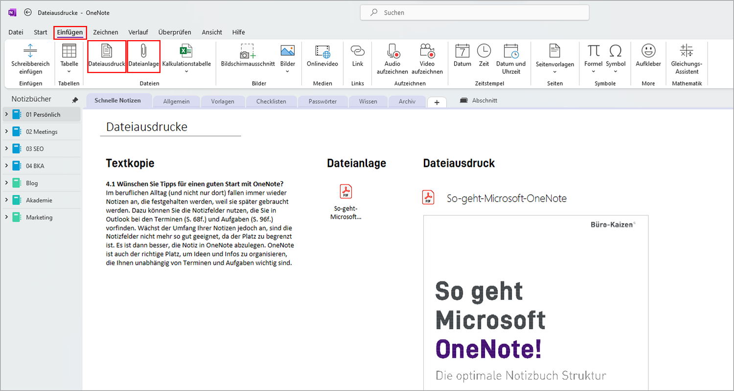
Task: Switch to the Start ribbon tab
Action: pos(41,32)
